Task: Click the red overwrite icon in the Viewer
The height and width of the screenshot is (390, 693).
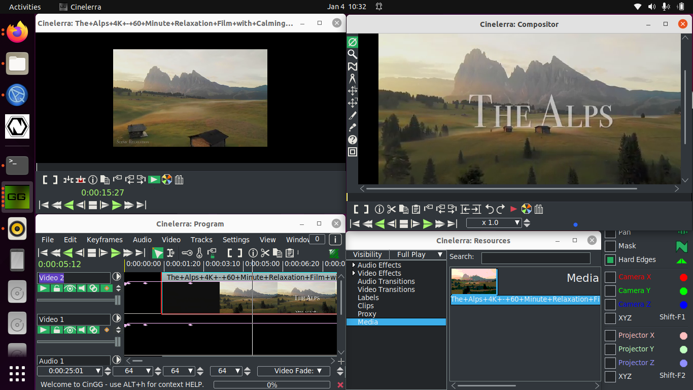Action: point(80,179)
